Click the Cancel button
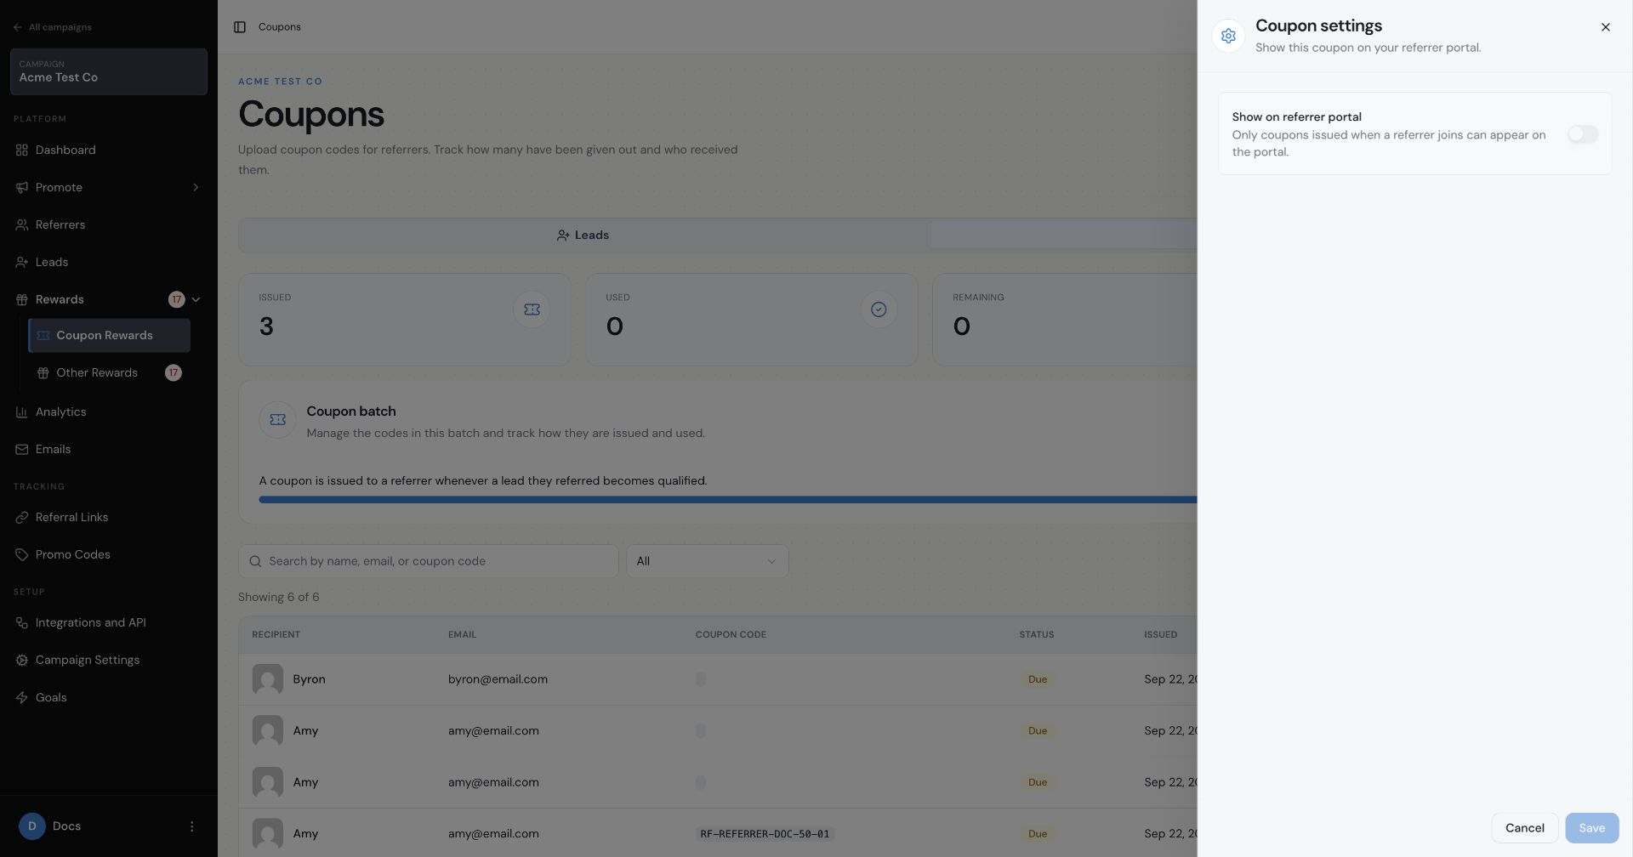This screenshot has height=857, width=1633. point(1524,828)
